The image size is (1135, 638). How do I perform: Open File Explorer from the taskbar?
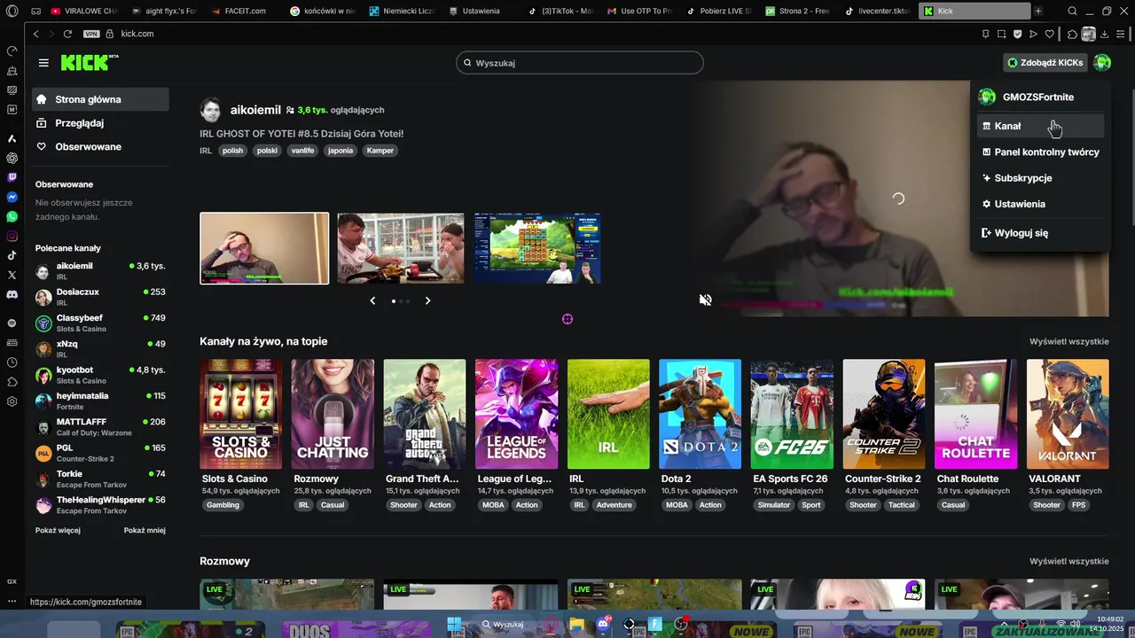(576, 624)
